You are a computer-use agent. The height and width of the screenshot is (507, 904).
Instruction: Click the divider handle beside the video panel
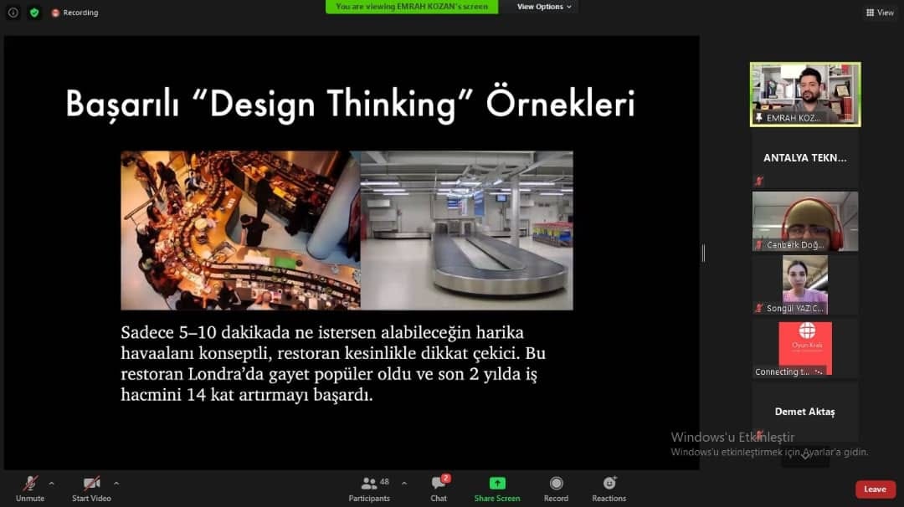tap(703, 253)
